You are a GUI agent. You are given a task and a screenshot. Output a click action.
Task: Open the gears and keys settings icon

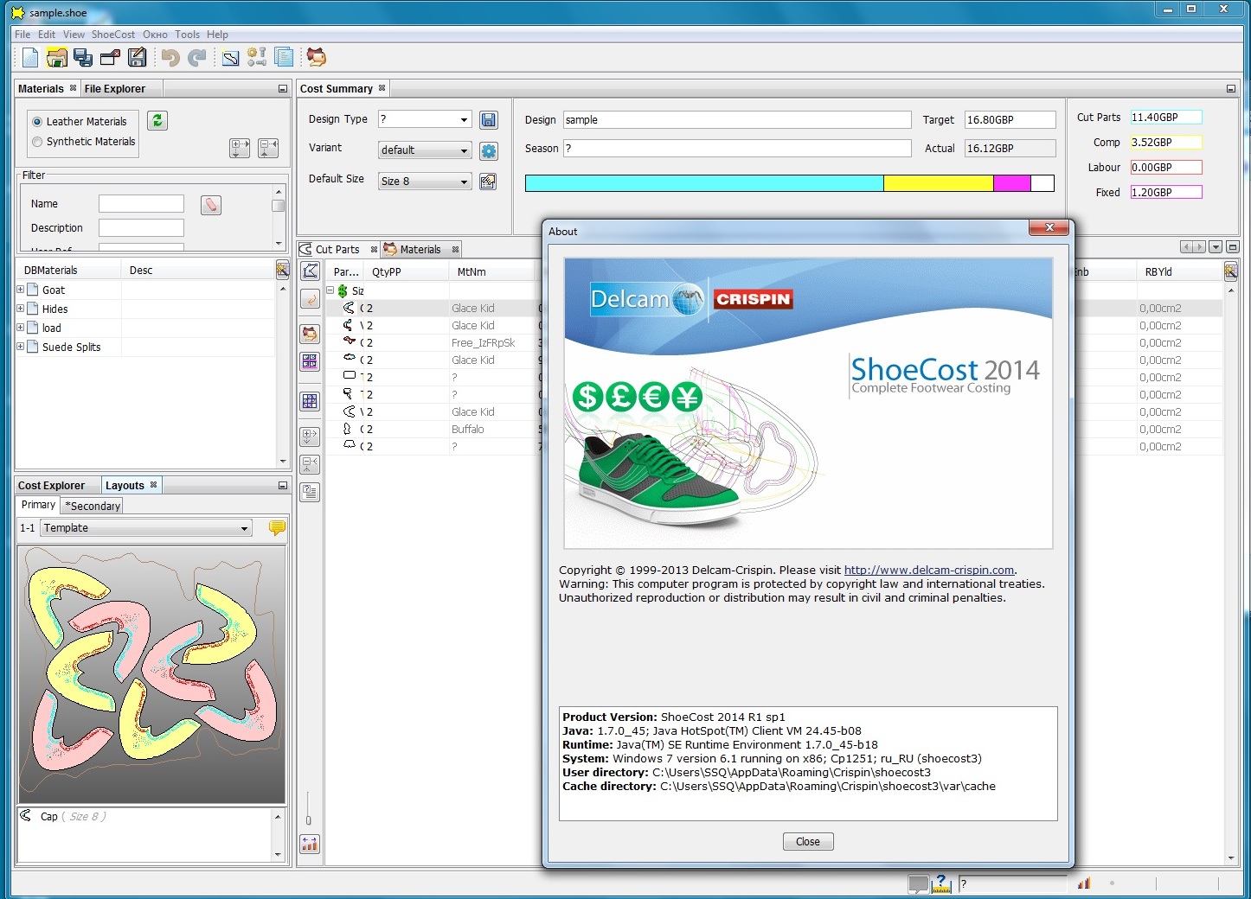pyautogui.click(x=257, y=58)
